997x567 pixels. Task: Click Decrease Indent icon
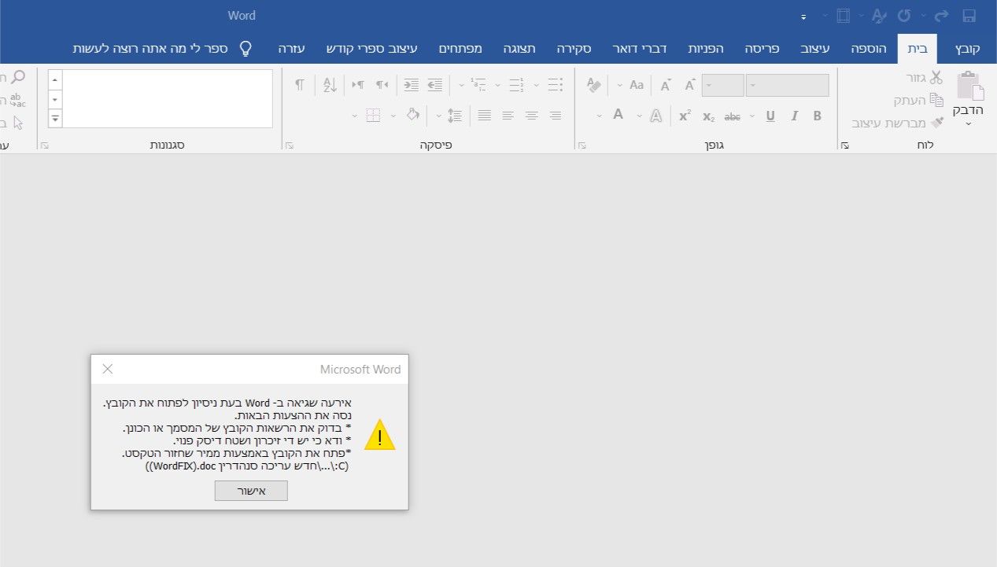[434, 85]
